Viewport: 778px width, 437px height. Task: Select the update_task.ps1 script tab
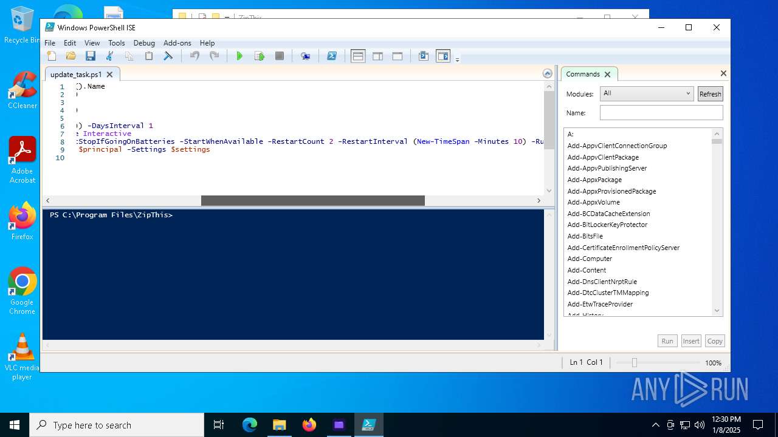[x=76, y=74]
